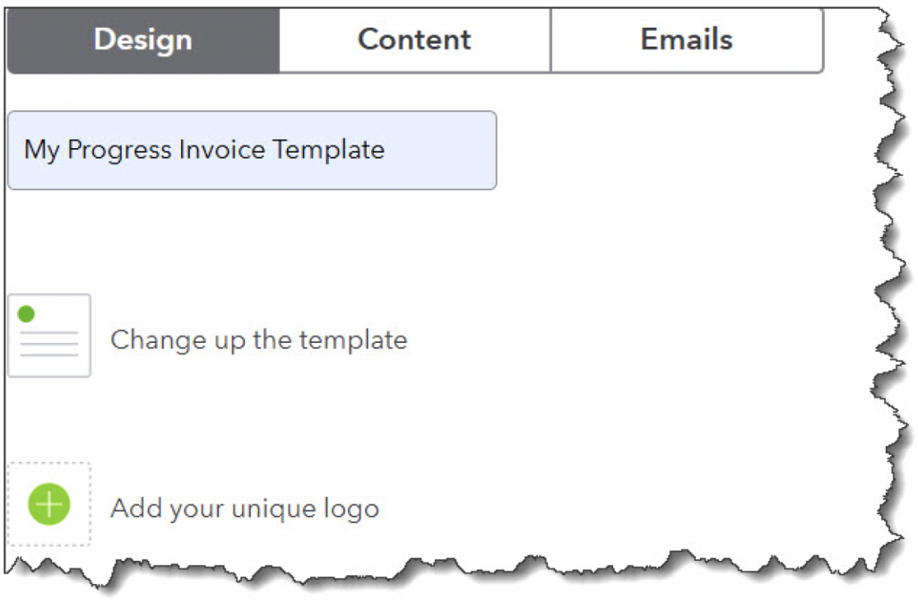Go to the Emails tab
The height and width of the screenshot is (612, 918).
[x=687, y=39]
